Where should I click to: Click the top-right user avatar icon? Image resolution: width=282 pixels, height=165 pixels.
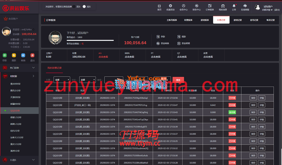click(257, 7)
